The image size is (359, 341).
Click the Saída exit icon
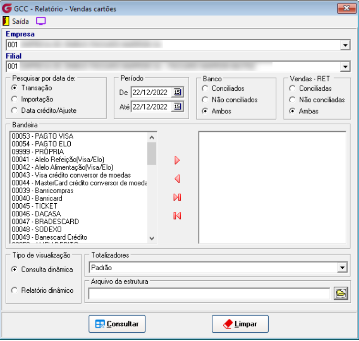pyautogui.click(x=6, y=22)
